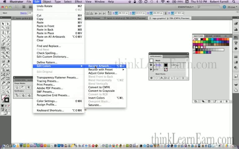Change Screen Mode at toolbox bottom
The width and height of the screenshot is (239, 149).
click(6, 113)
